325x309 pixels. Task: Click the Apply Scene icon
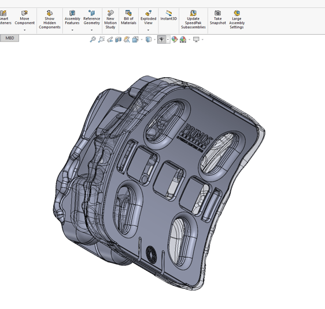(x=183, y=39)
